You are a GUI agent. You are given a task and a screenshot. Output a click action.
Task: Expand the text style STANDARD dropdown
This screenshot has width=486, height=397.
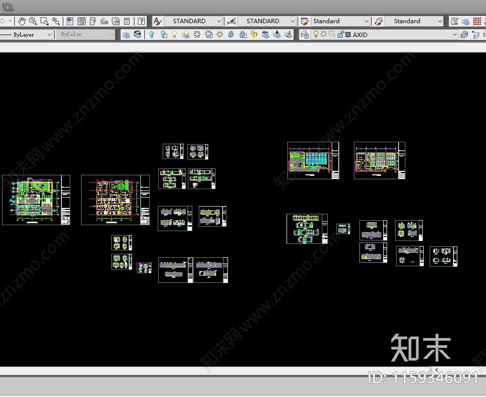219,21
